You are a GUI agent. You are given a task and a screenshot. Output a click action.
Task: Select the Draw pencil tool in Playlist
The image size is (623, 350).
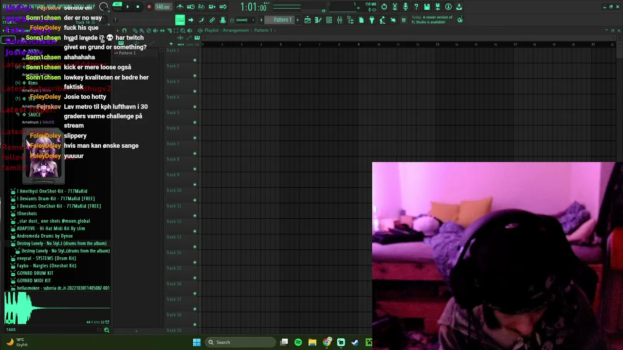135,31
